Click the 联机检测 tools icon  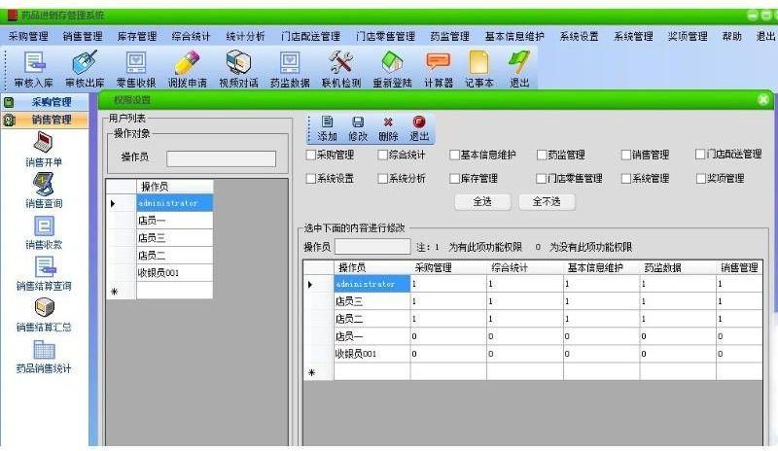(x=341, y=69)
